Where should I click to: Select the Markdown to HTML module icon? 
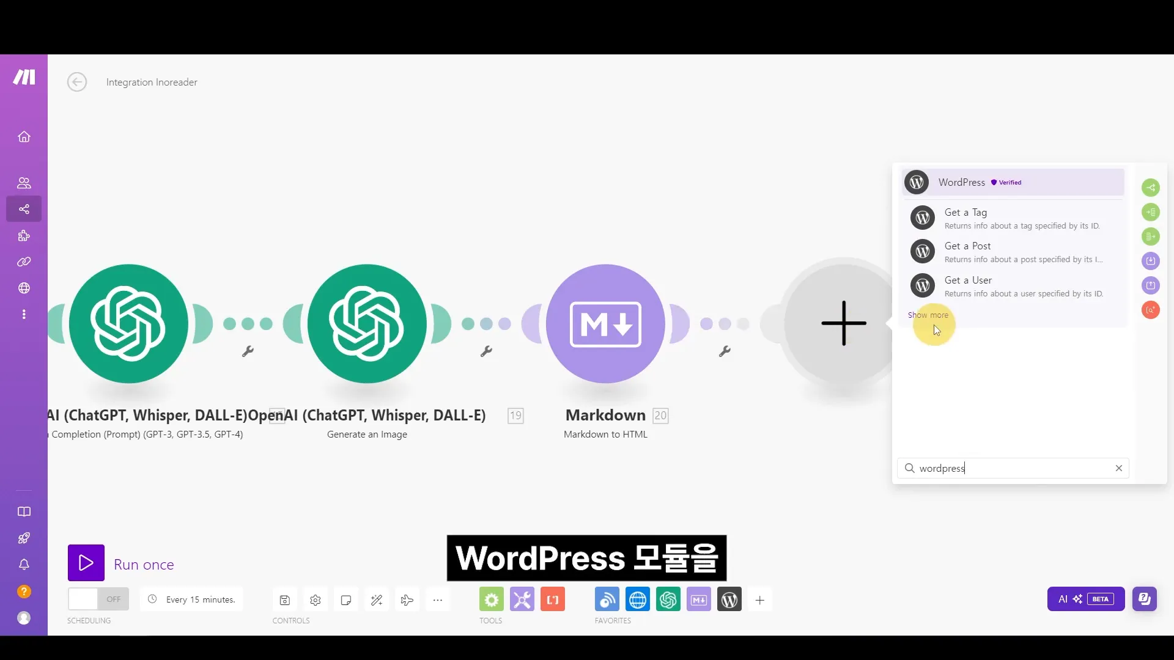(x=605, y=323)
